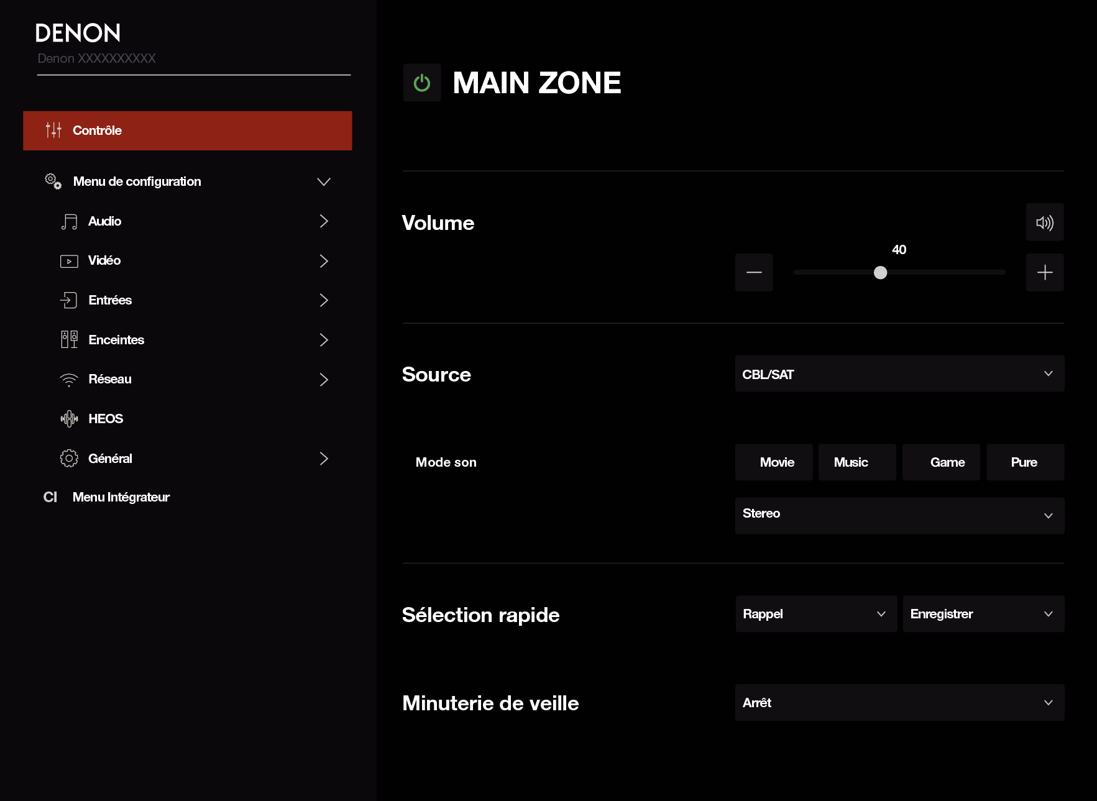Collapse the Menu de configuration section
Screen dimensions: 1097x801
pos(323,181)
